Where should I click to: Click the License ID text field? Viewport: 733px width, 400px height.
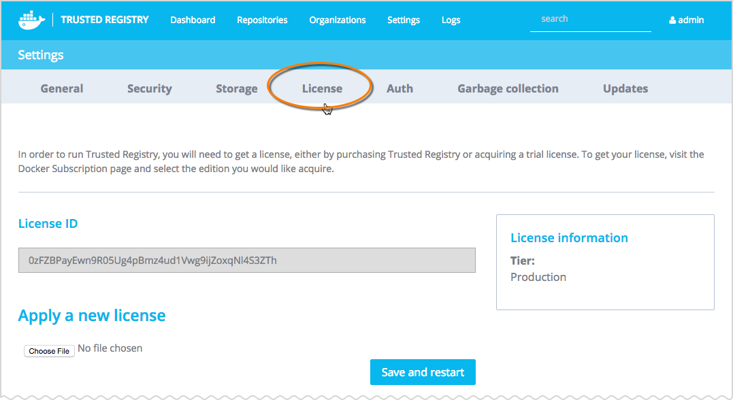coord(246,261)
